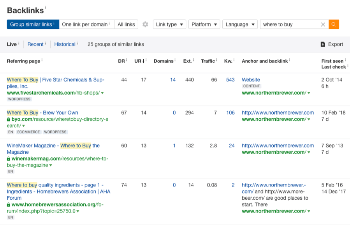This screenshot has height=225, width=350.
Task: Open the Language dropdown
Action: [x=240, y=24]
